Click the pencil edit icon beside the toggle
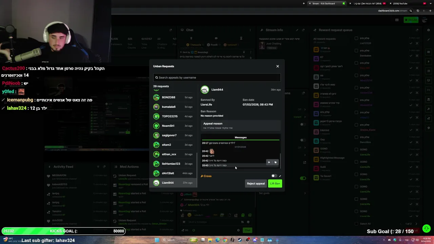The height and width of the screenshot is (244, 434). tap(280, 176)
